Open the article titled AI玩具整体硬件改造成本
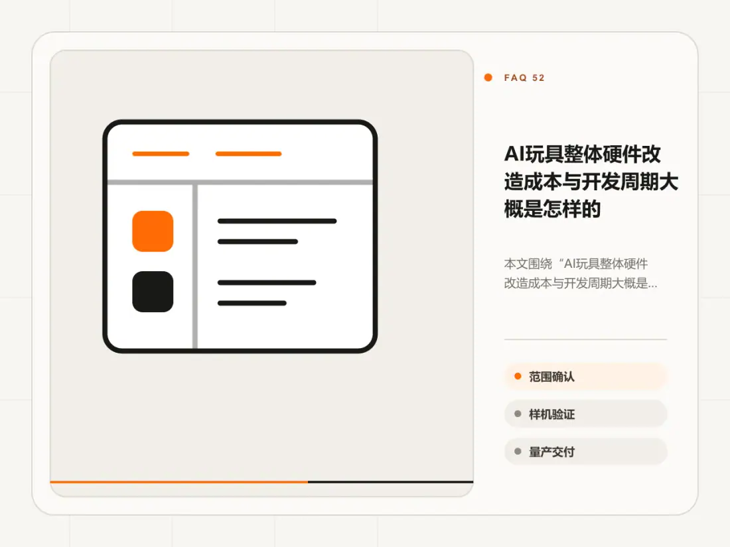The width and height of the screenshot is (730, 547). pos(591,182)
